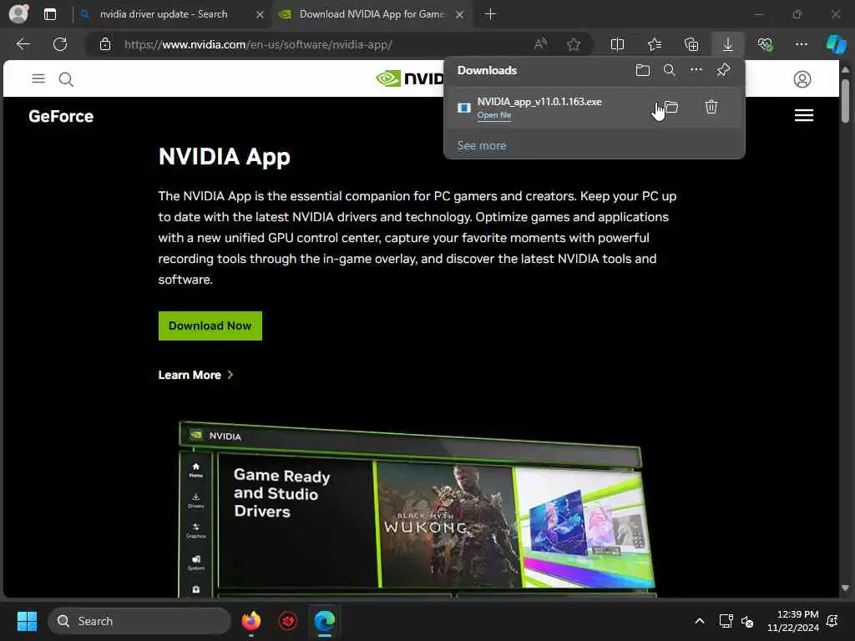Open the tab actions menu icon

point(49,14)
